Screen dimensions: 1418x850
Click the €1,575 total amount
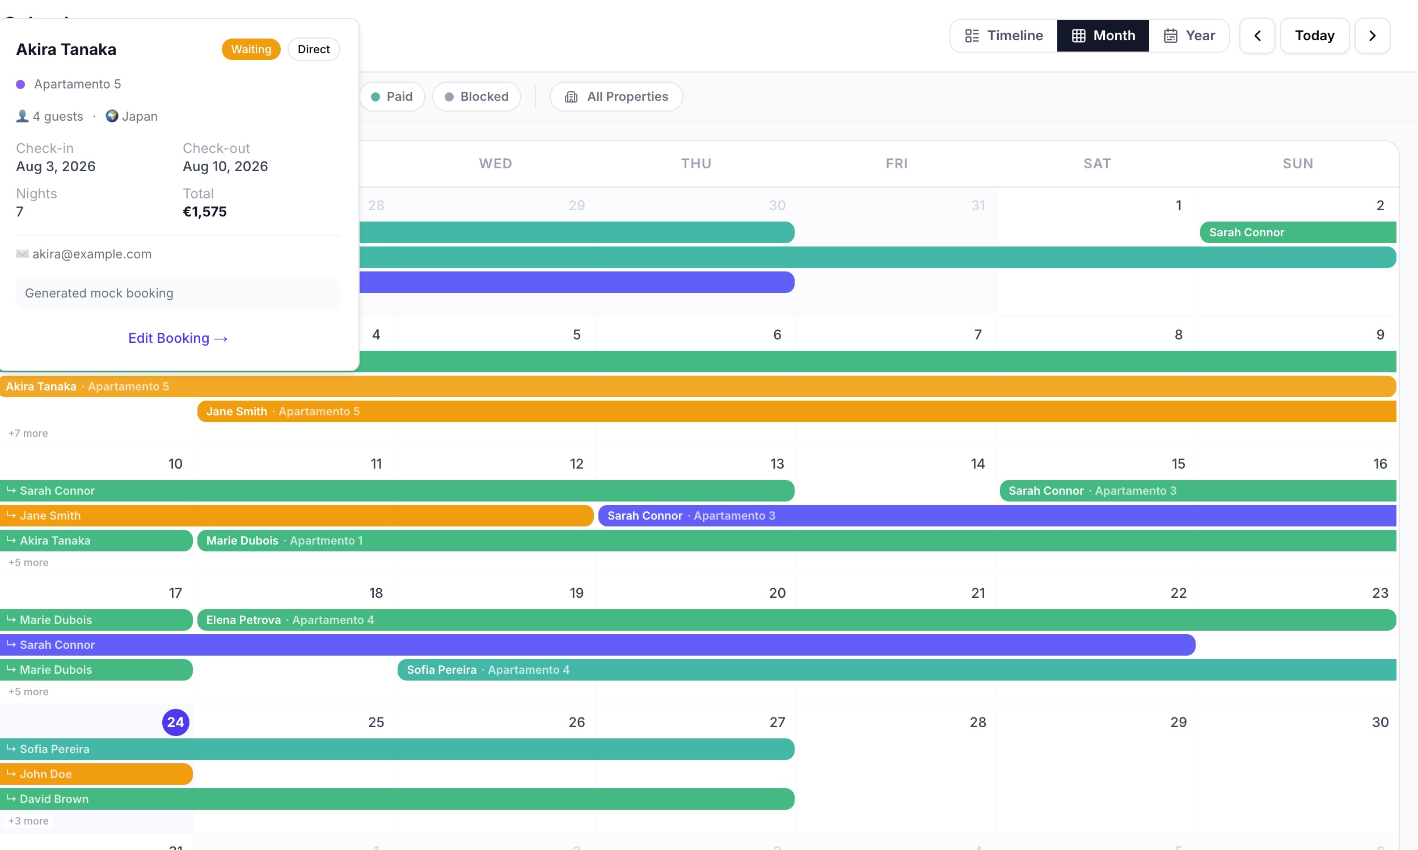(x=205, y=212)
